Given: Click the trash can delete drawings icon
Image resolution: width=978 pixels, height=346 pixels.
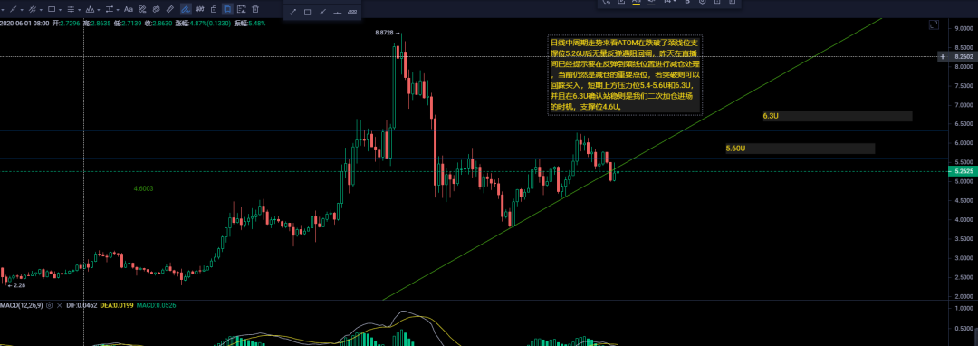Looking at the screenshot, I should (255, 9).
